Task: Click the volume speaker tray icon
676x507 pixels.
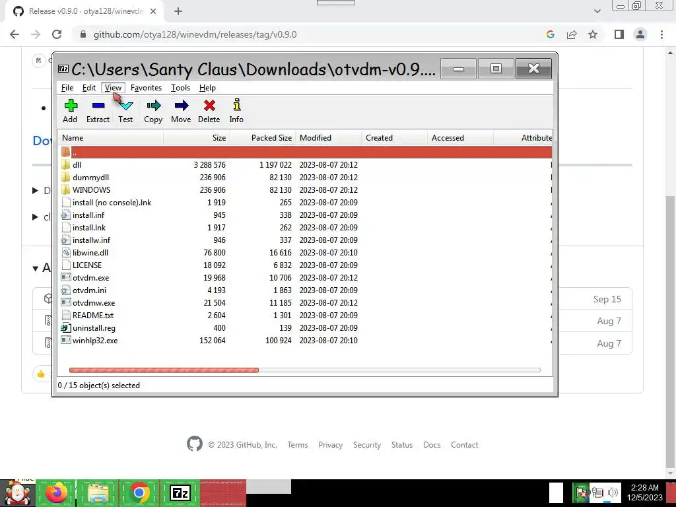Action: (613, 492)
